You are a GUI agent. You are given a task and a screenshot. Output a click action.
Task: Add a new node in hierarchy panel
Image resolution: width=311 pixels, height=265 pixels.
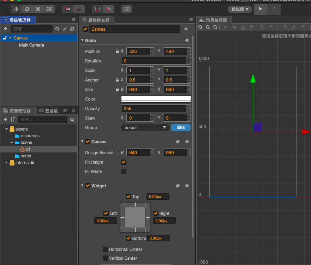6,29
